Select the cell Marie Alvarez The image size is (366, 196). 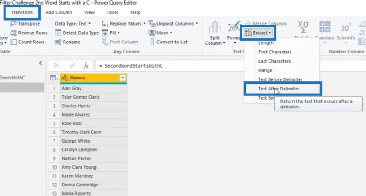coord(94,115)
